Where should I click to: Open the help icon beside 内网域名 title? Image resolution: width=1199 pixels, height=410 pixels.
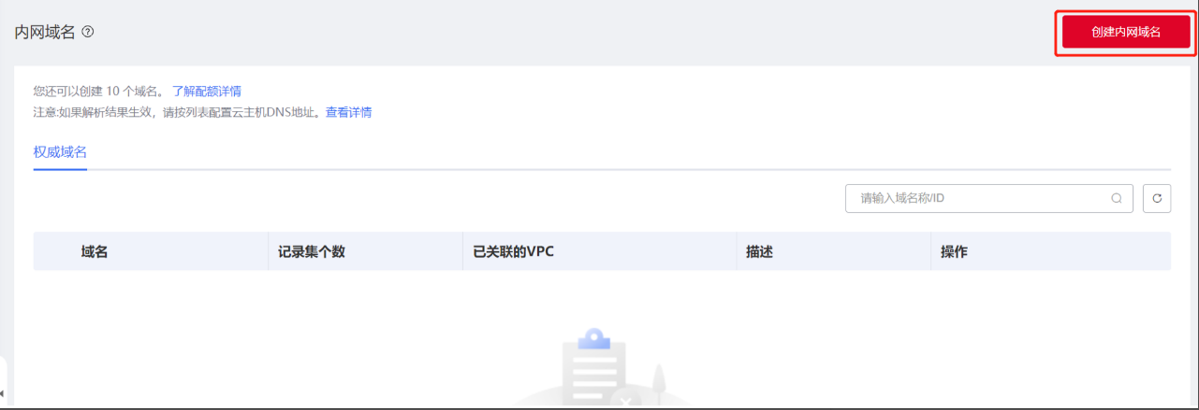(x=88, y=32)
